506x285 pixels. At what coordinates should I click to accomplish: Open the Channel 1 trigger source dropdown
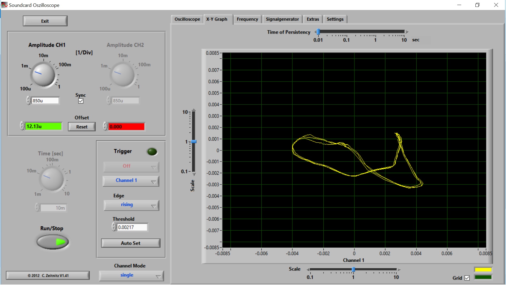click(x=131, y=181)
